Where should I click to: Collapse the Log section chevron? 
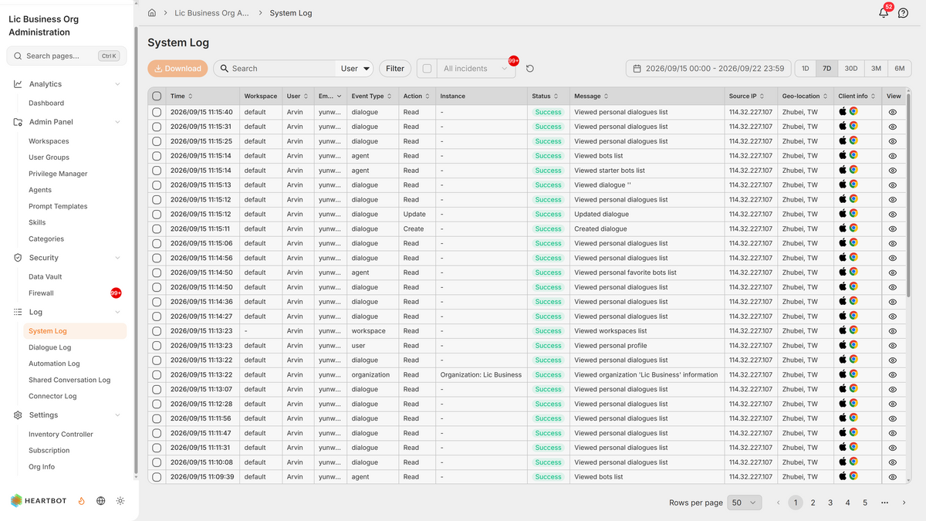(x=117, y=312)
